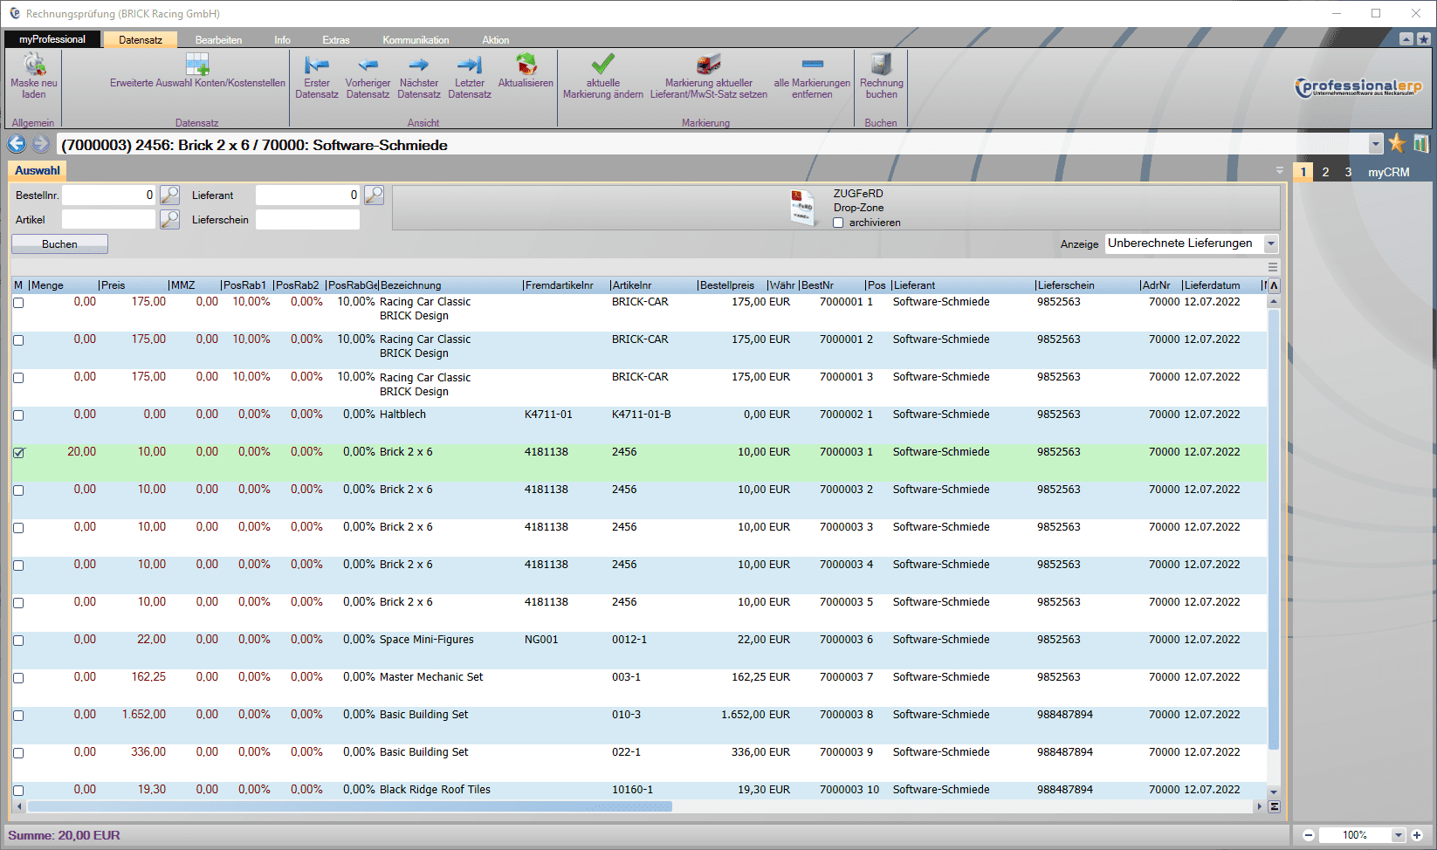The image size is (1437, 850).
Task: Focus Bestellnr. input field
Action: coord(108,195)
